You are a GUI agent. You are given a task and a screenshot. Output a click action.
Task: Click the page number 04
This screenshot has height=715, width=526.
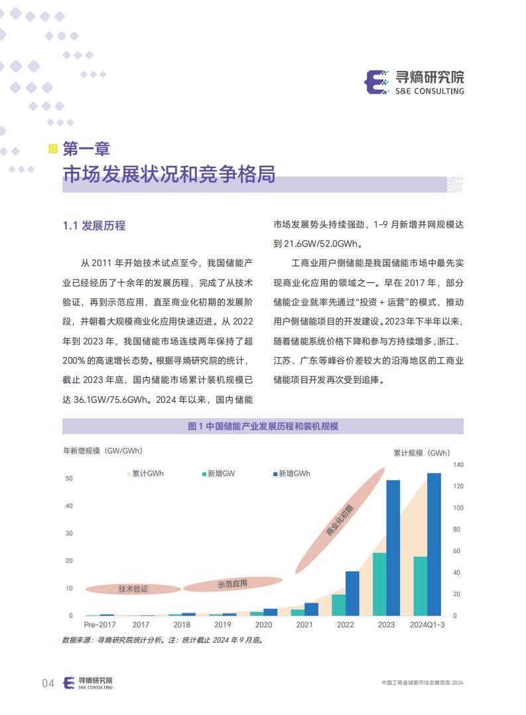click(x=48, y=683)
